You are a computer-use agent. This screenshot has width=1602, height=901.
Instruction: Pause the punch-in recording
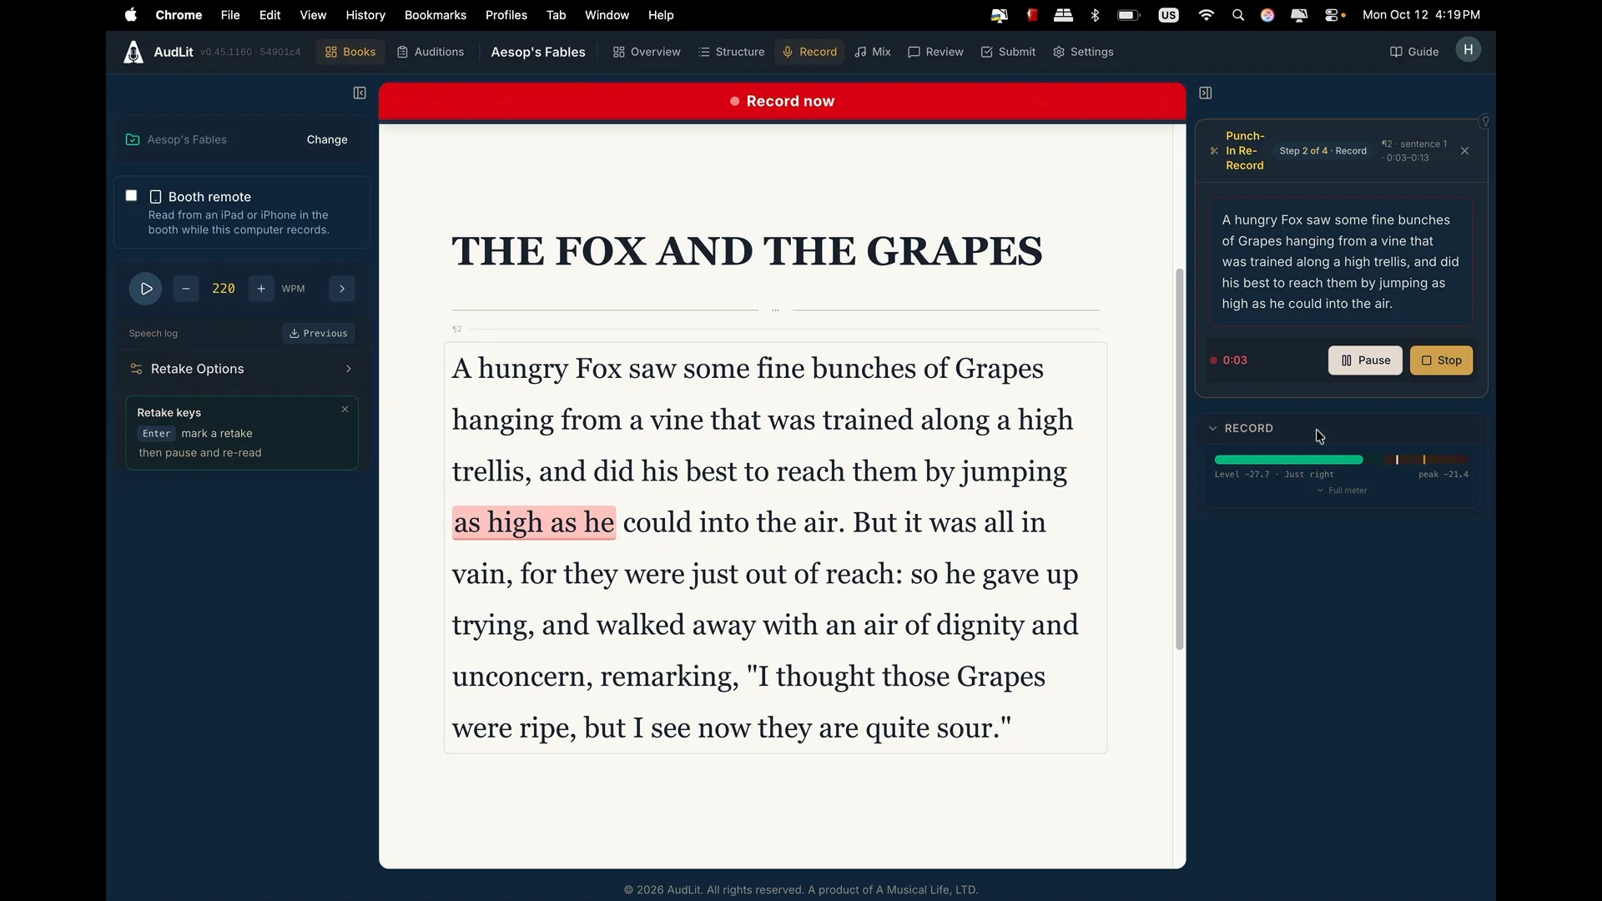point(1365,360)
